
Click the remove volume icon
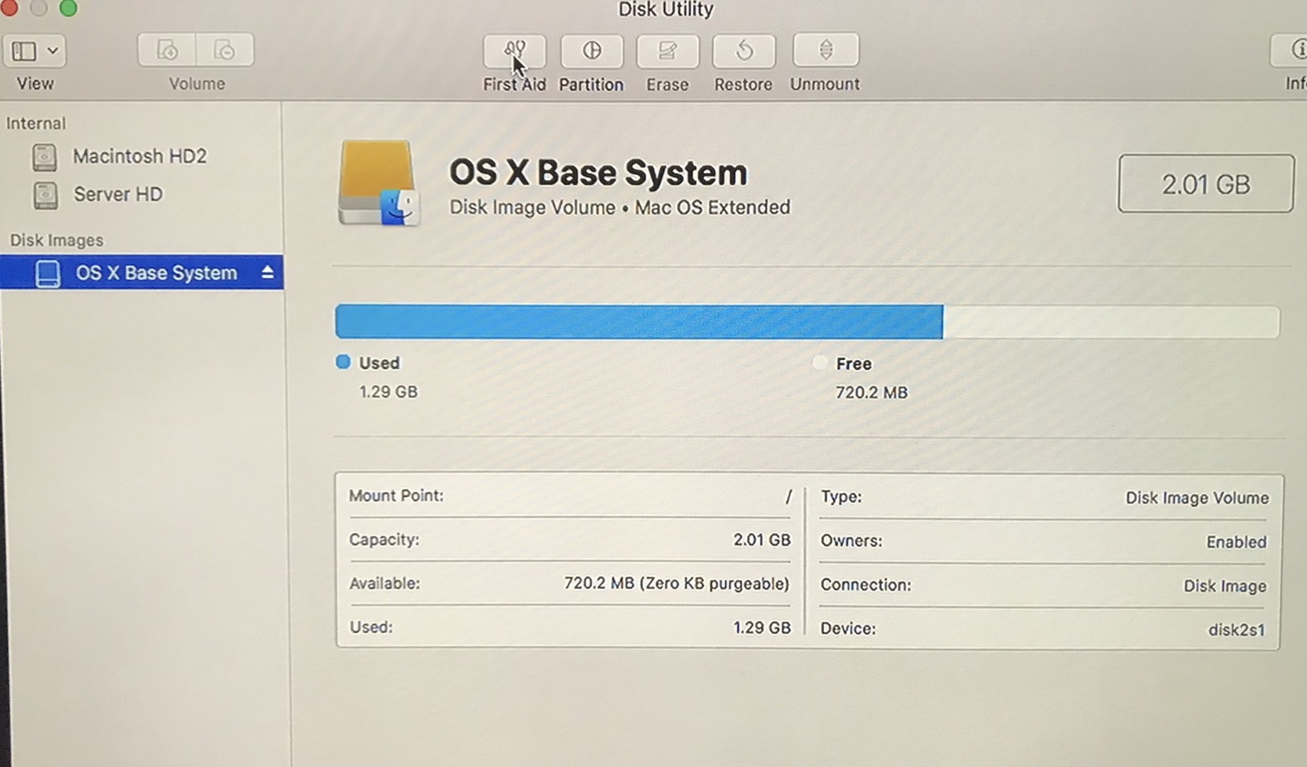[x=224, y=50]
